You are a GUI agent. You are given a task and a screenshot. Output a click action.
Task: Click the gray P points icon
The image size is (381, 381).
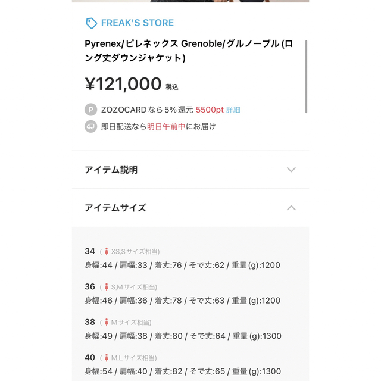(x=90, y=110)
